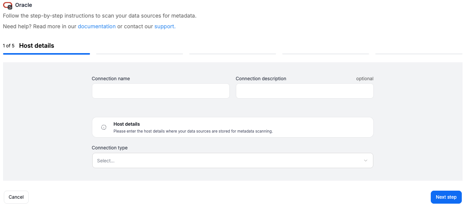
Task: Open the documentation link
Action: 96,26
